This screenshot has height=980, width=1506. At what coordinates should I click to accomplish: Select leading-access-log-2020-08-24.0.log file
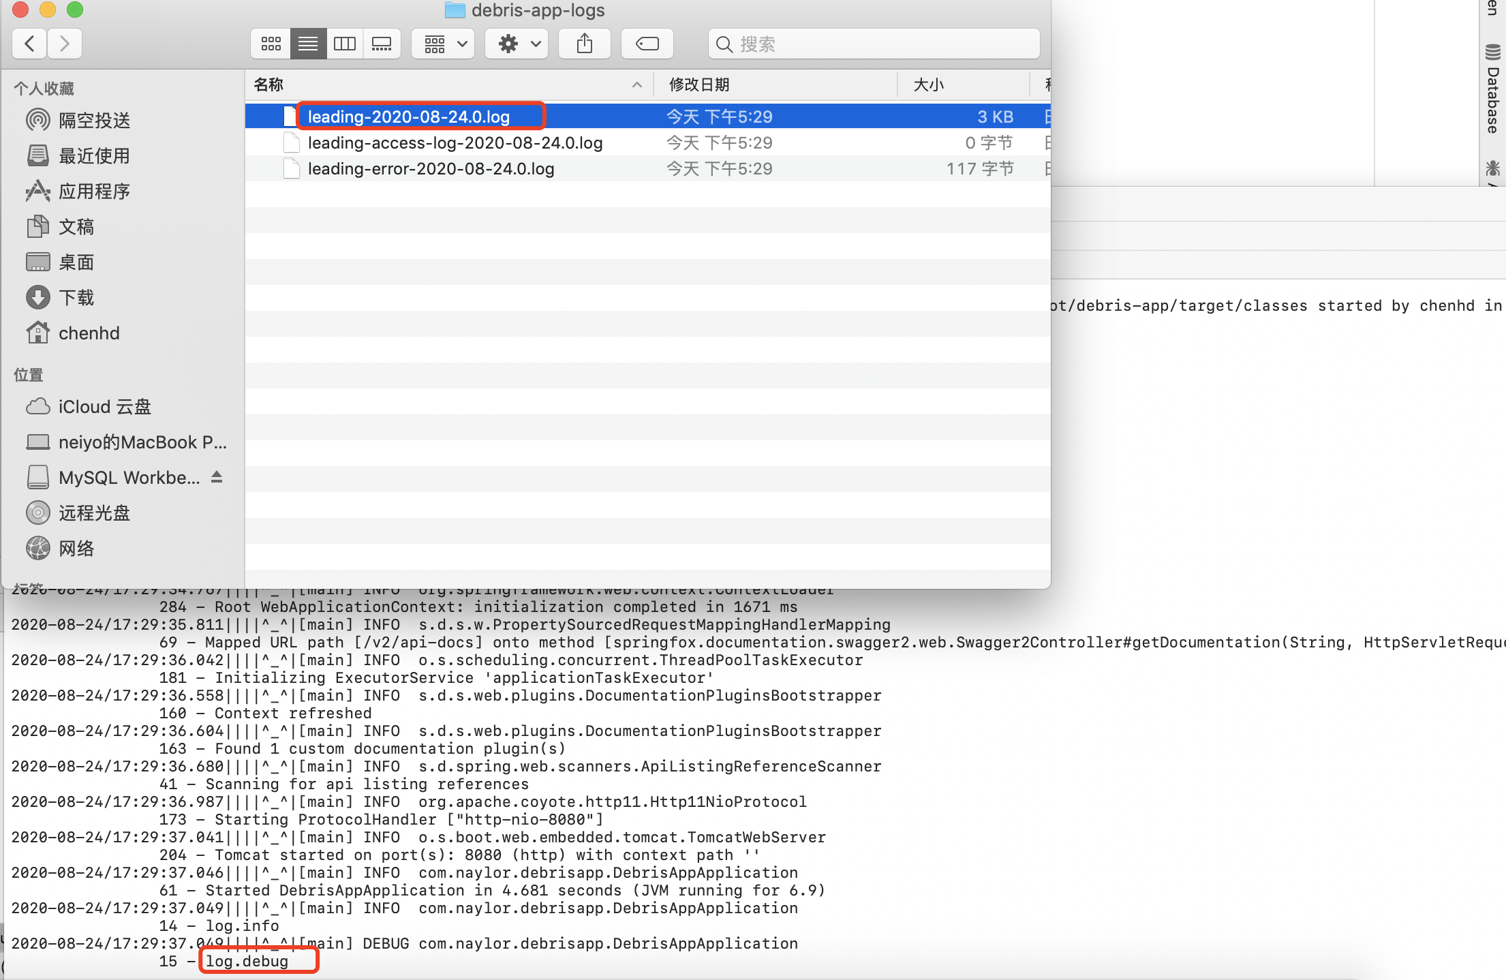click(x=647, y=142)
